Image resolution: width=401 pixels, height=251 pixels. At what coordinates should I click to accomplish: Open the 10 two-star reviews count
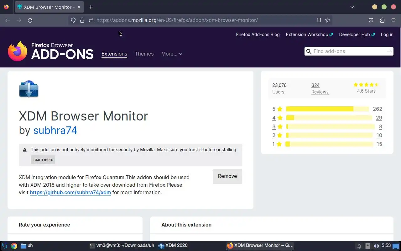tap(379, 135)
